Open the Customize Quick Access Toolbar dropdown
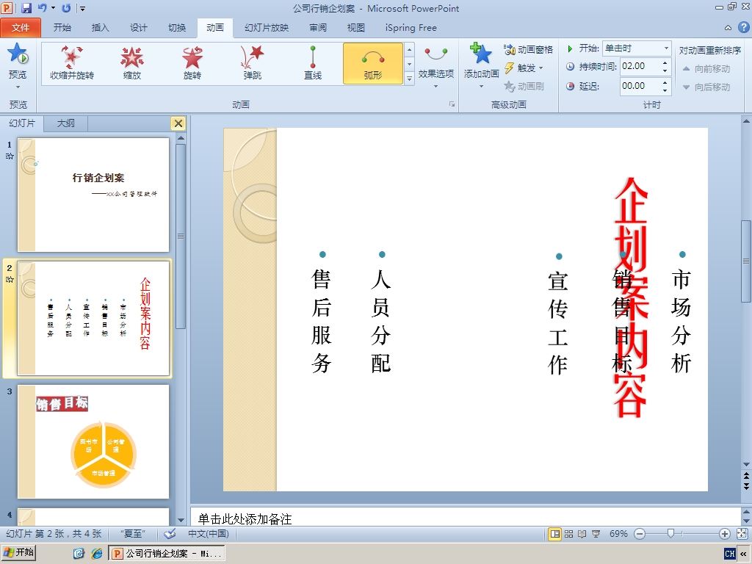752x564 pixels. [x=82, y=9]
